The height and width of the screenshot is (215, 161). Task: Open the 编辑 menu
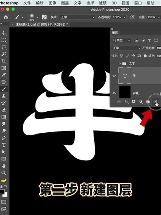40,3
